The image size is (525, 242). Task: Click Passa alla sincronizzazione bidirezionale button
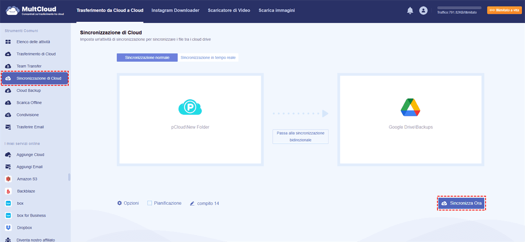pos(301,136)
